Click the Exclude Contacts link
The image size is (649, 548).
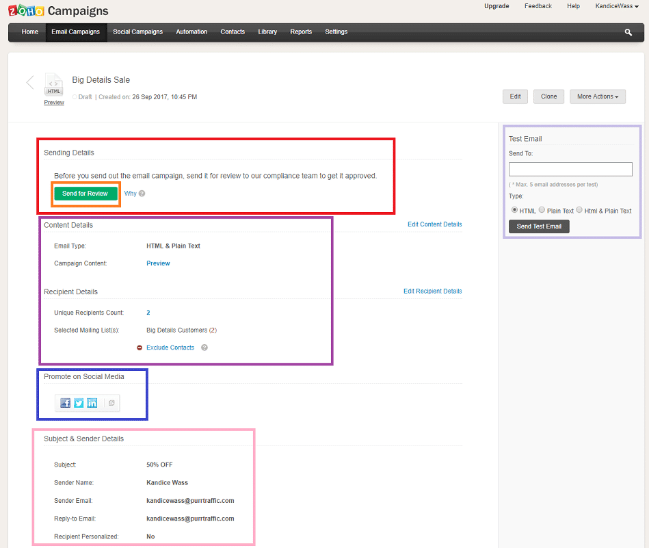click(170, 348)
